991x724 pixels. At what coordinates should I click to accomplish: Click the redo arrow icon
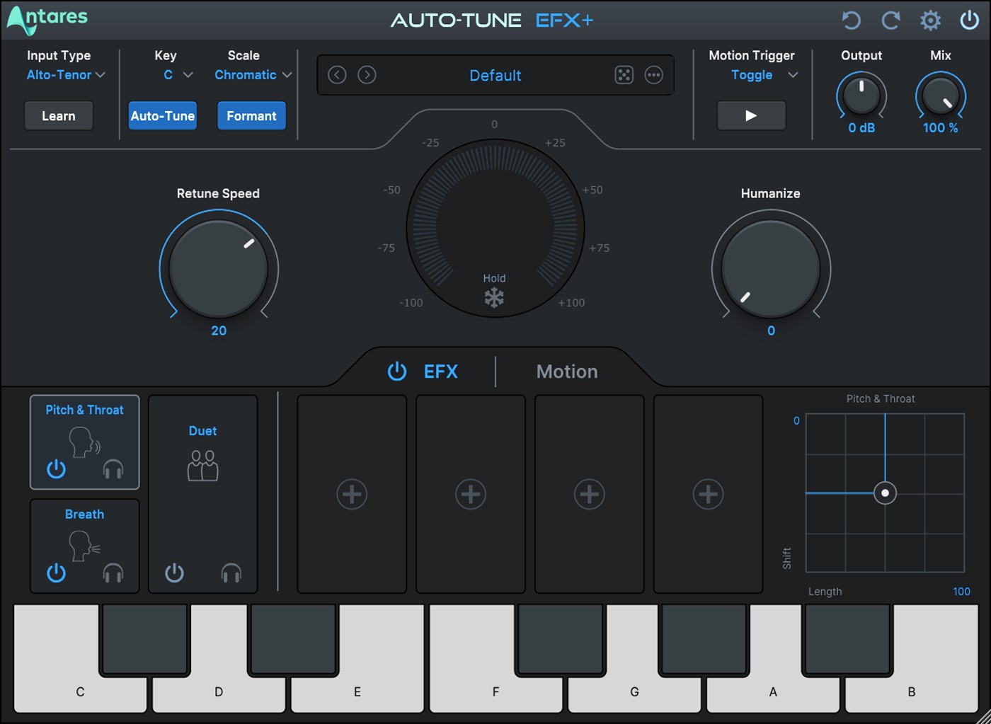coord(890,21)
